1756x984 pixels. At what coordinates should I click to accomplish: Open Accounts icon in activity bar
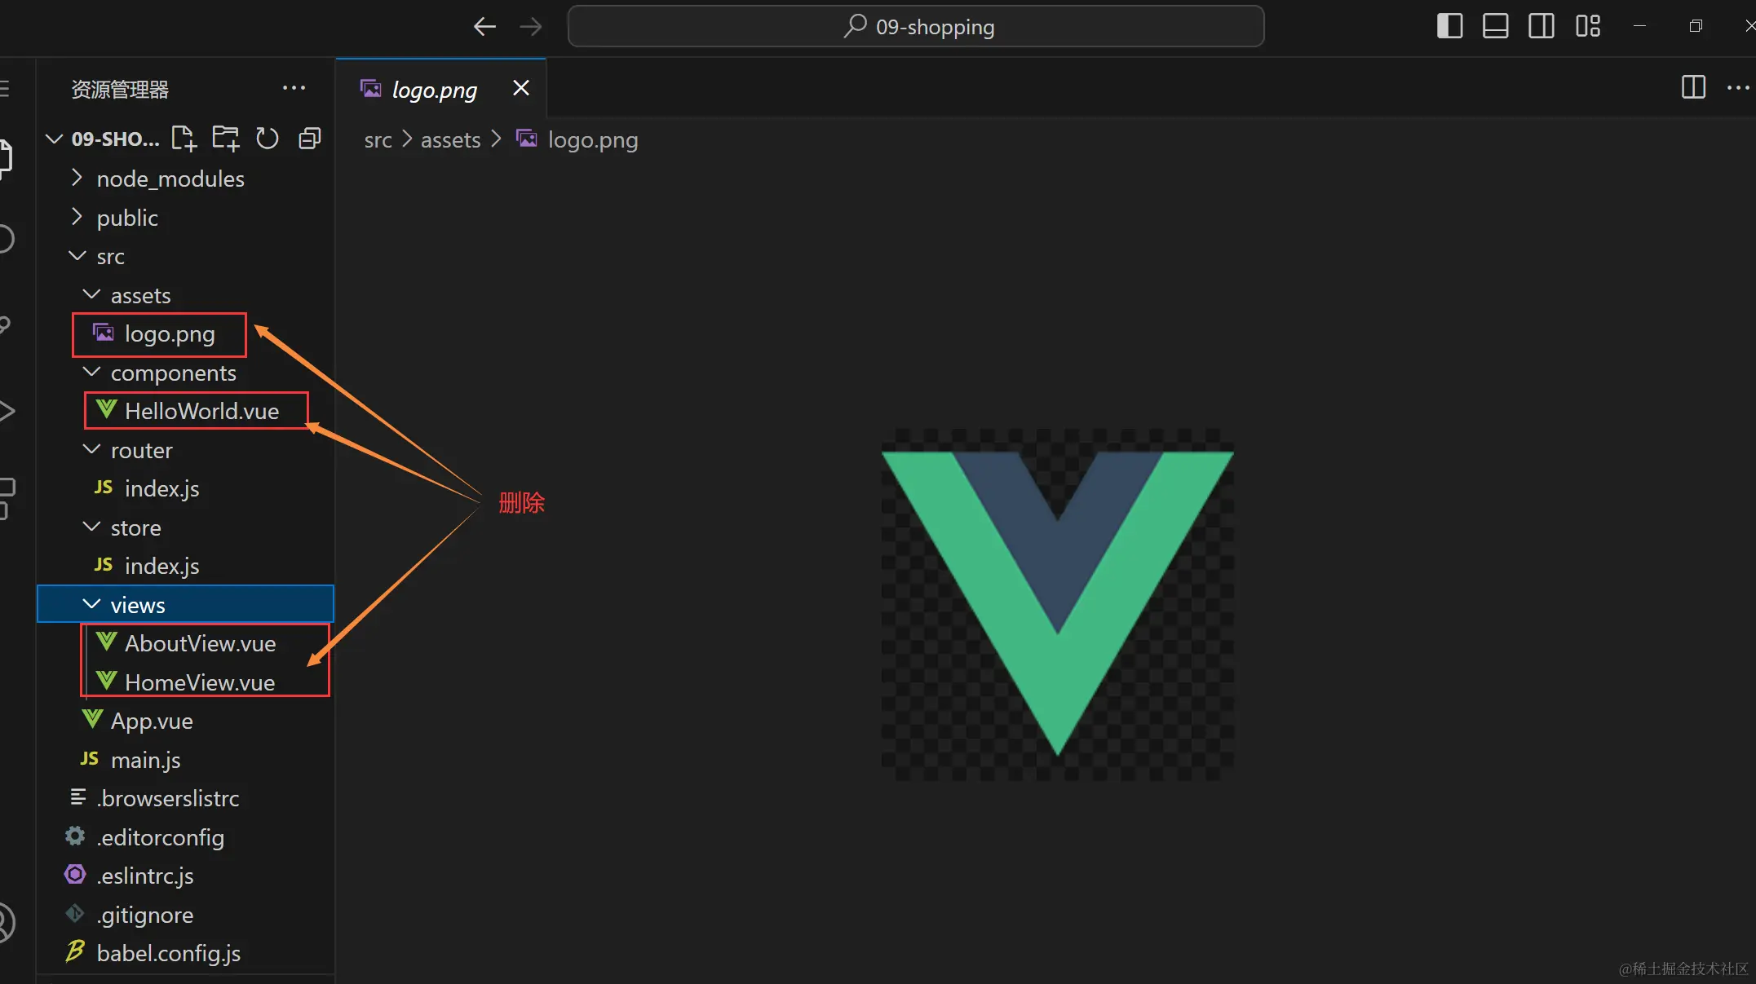[7, 922]
